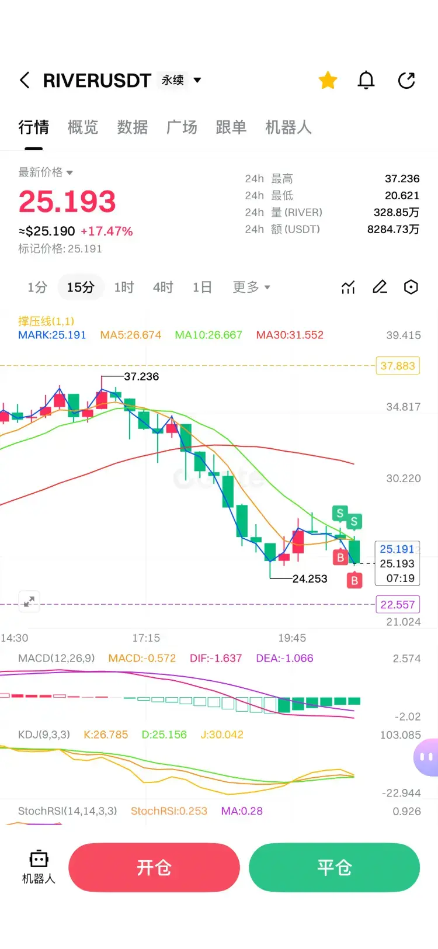This screenshot has height=949, width=438.
Task: Tap DIF:-1.637 value
Action: pyautogui.click(x=215, y=658)
